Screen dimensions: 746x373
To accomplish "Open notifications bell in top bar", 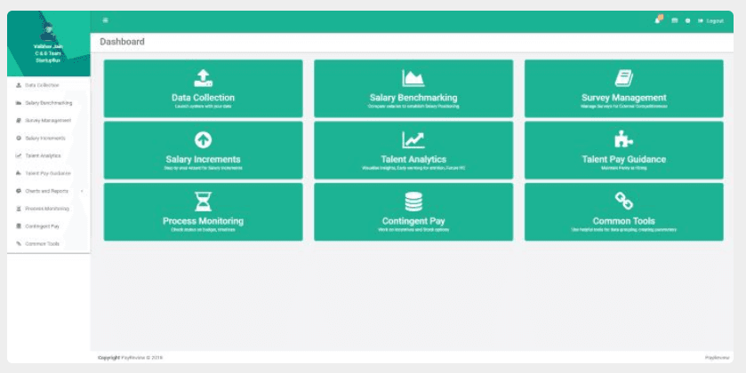I will 657,20.
